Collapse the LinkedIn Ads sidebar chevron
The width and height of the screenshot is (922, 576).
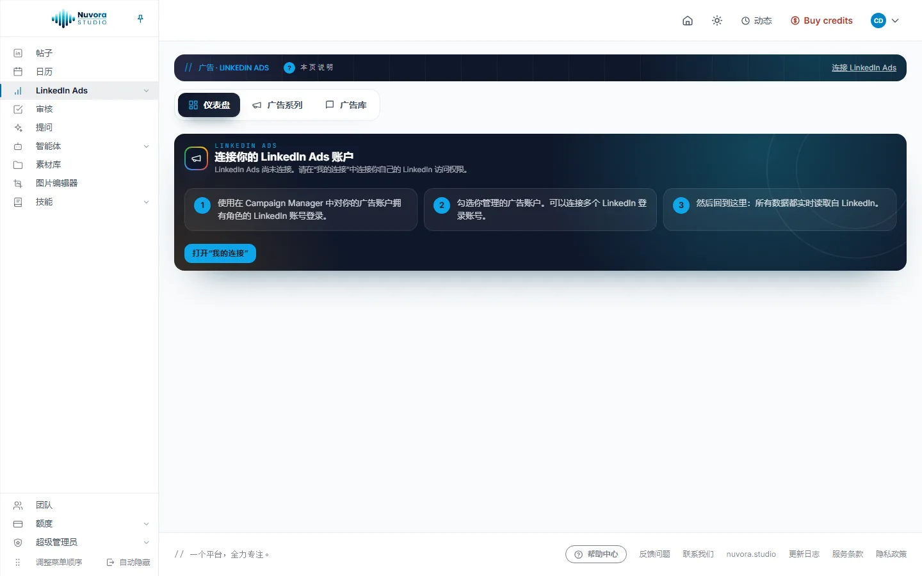coord(147,91)
